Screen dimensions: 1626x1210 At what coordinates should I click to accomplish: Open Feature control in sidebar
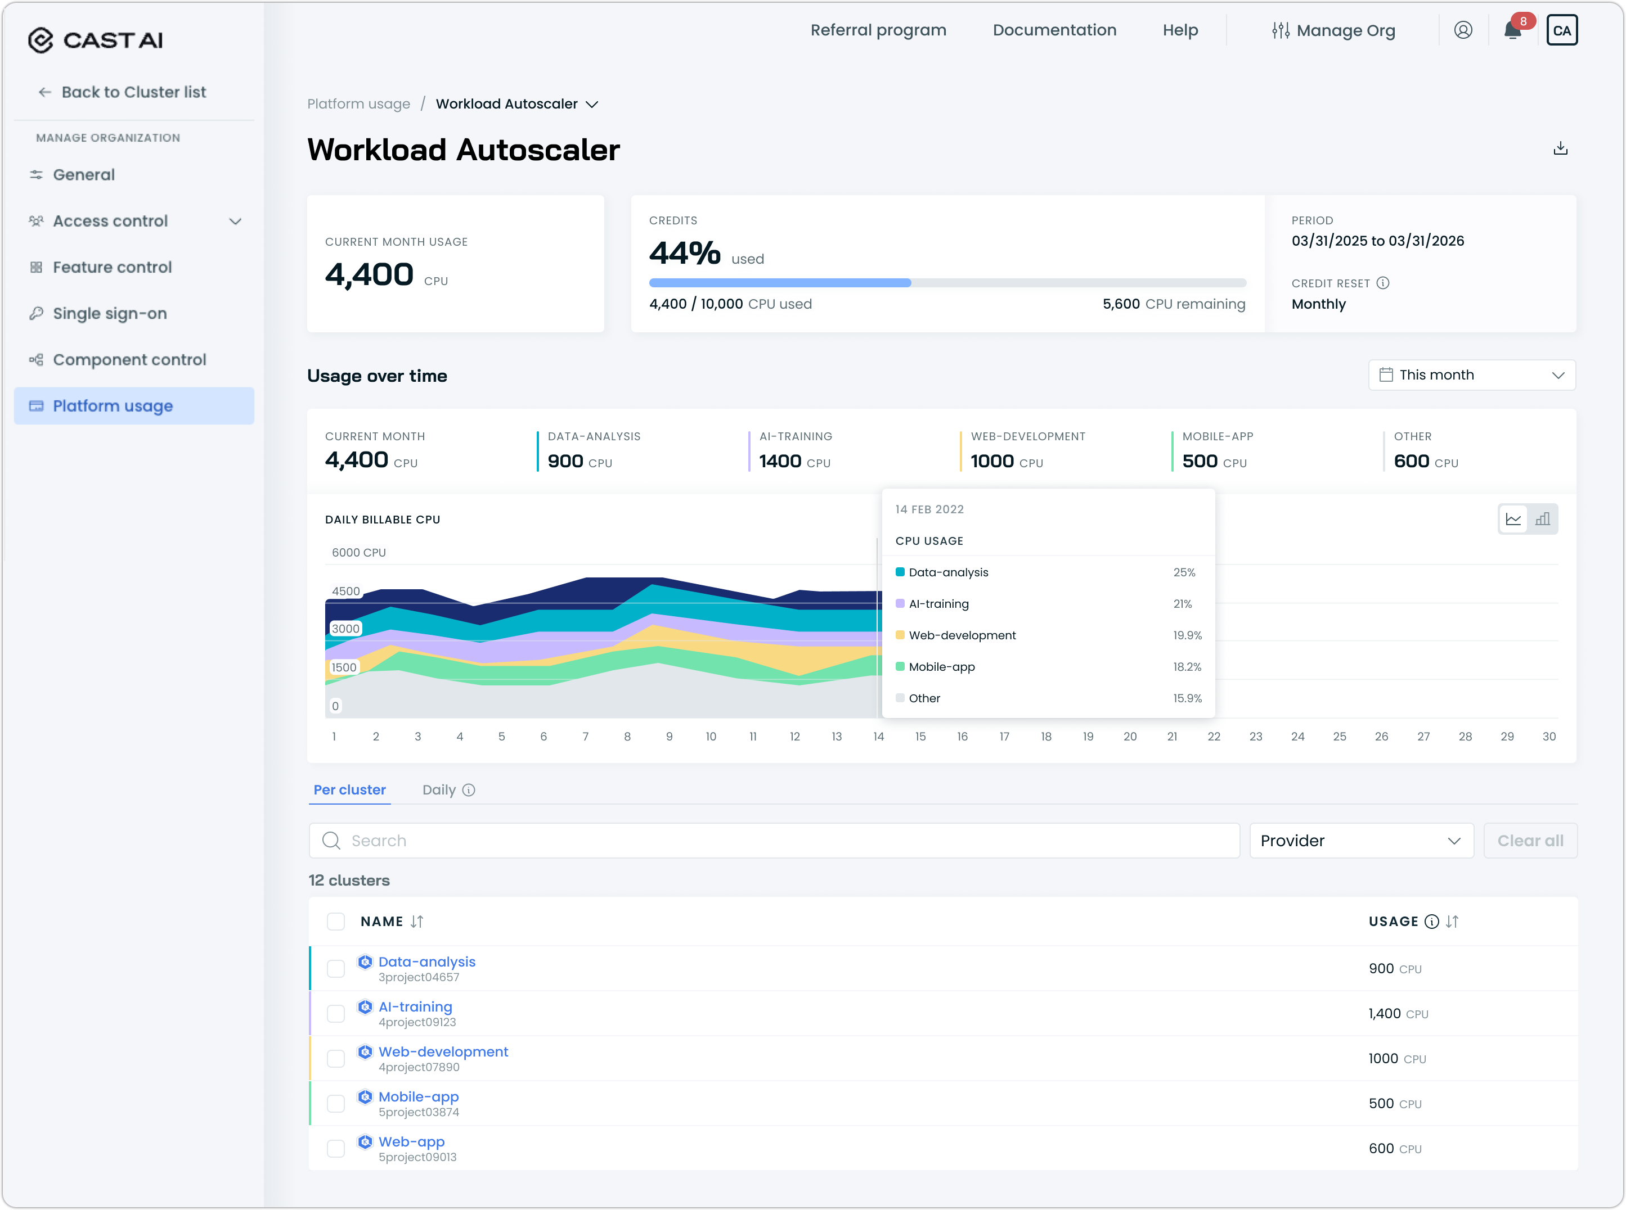click(x=112, y=267)
